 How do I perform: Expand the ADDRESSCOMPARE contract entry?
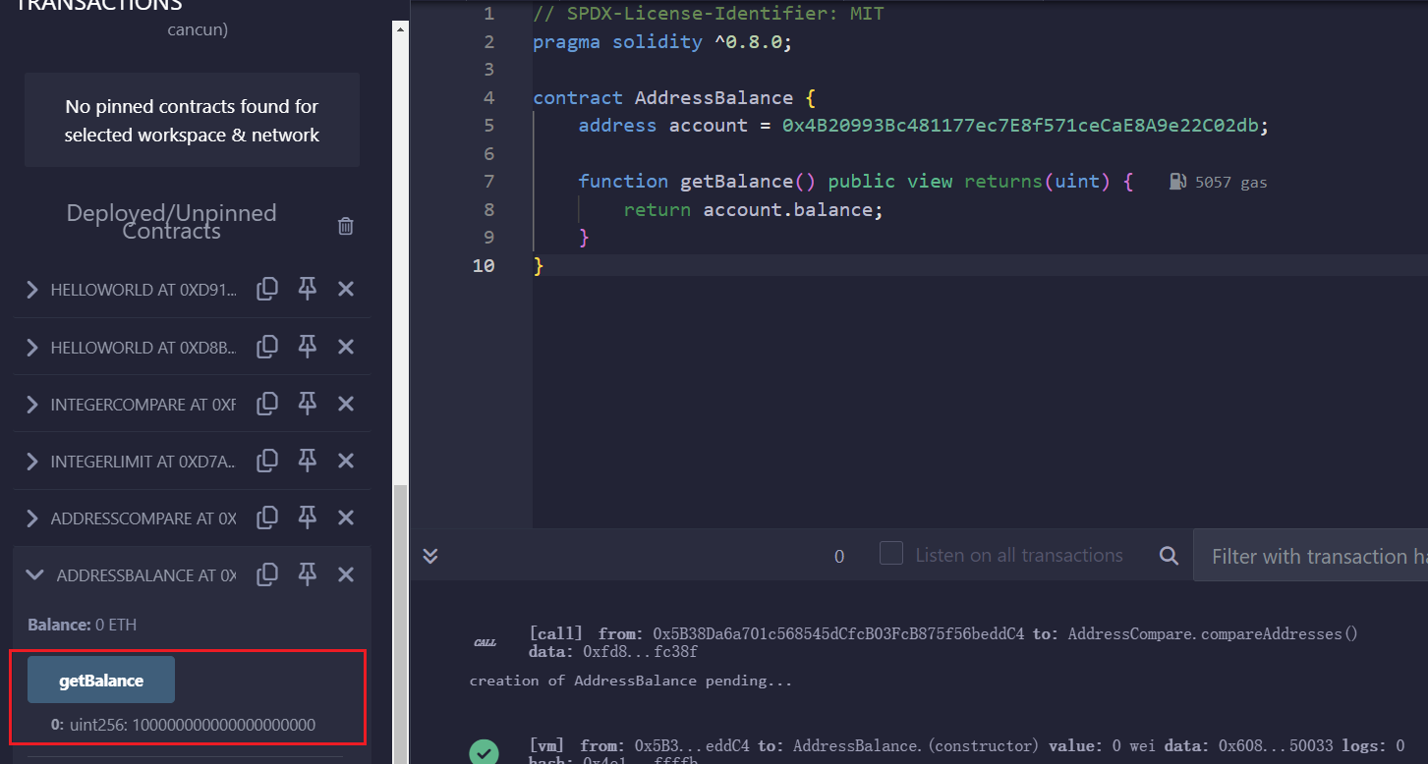(32, 518)
